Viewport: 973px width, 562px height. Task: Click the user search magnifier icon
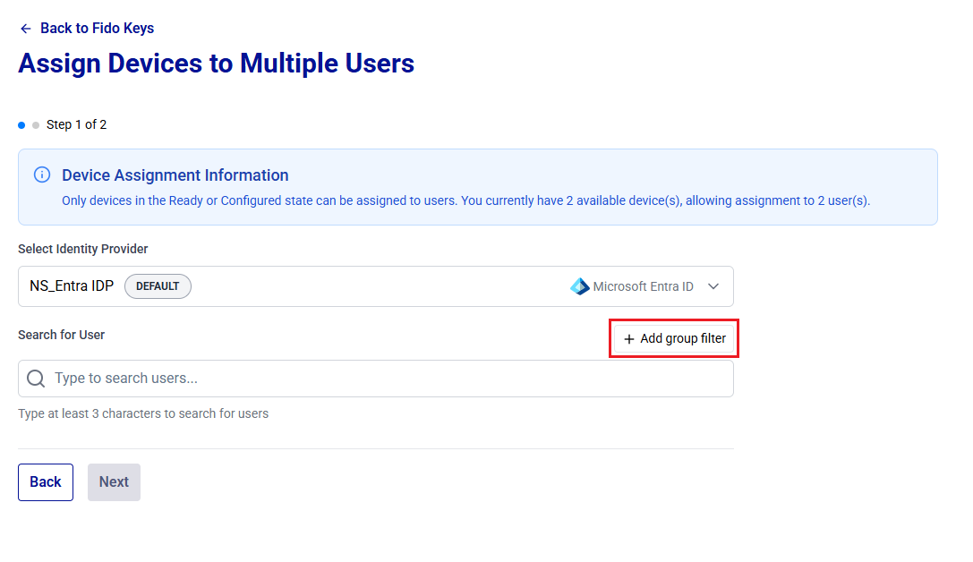[x=36, y=379]
